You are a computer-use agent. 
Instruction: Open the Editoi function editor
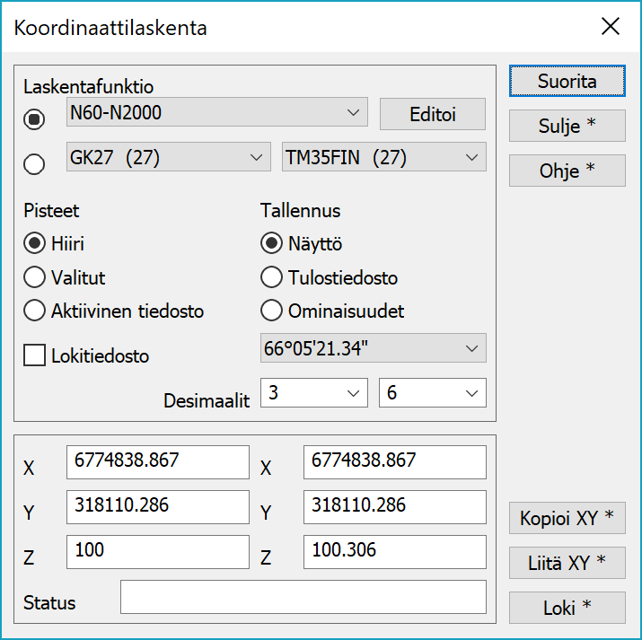coord(432,114)
